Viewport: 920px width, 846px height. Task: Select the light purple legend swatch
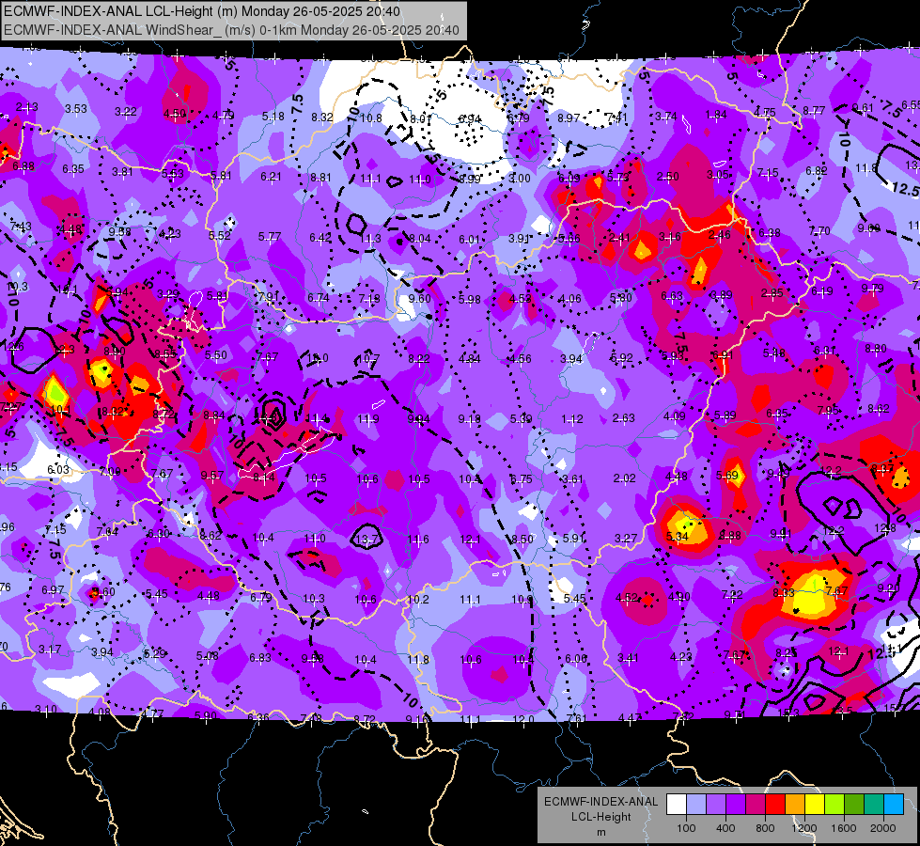pyautogui.click(x=716, y=805)
